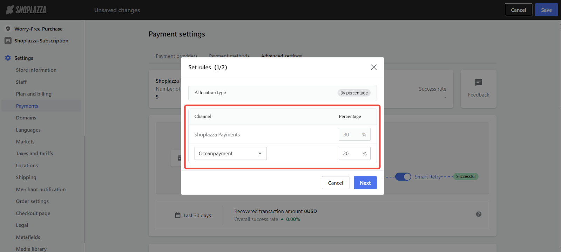Save the unsaved changes
The image size is (561, 252).
pyautogui.click(x=546, y=10)
